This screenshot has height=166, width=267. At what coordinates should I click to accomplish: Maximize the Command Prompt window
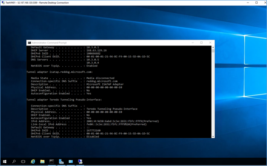(201, 43)
